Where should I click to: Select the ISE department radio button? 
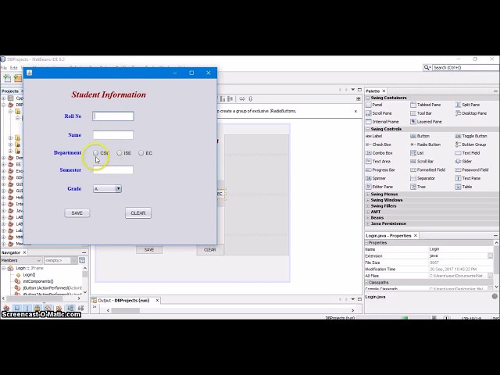(120, 153)
